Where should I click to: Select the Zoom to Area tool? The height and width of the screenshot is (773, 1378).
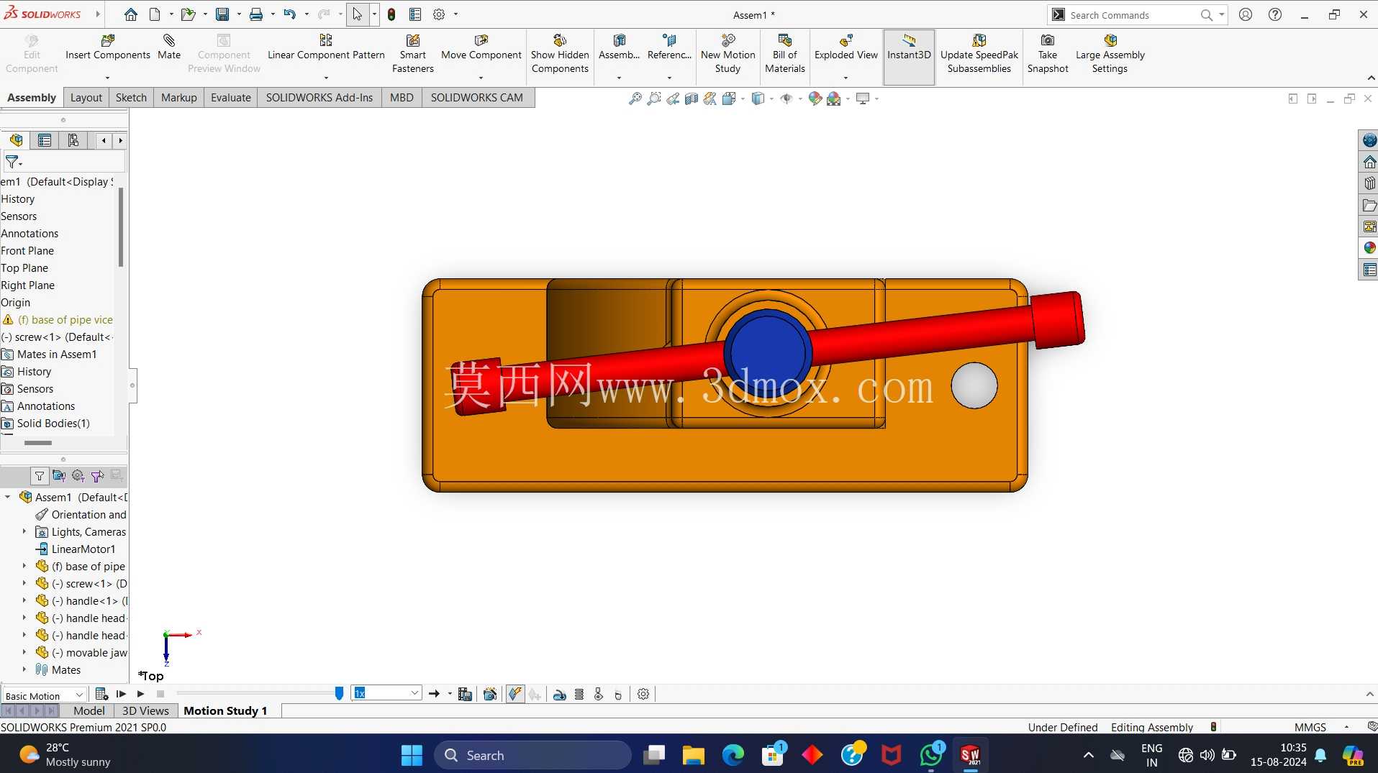click(653, 99)
